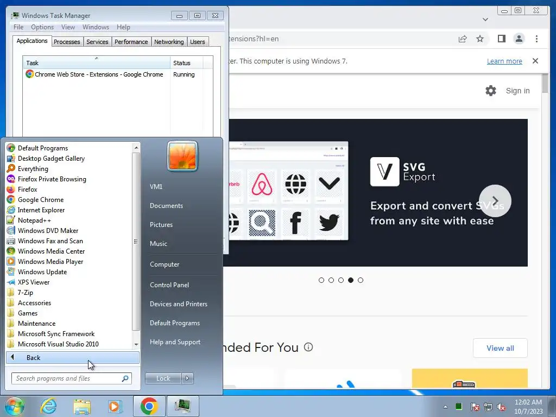Open the Web Store settings gear
This screenshot has height=417, width=556.
(x=491, y=91)
